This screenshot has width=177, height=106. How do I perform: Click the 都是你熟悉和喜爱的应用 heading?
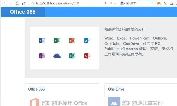pos(125,29)
